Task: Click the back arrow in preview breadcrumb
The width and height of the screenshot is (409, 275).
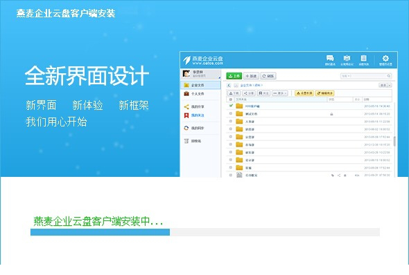Action: pos(229,85)
